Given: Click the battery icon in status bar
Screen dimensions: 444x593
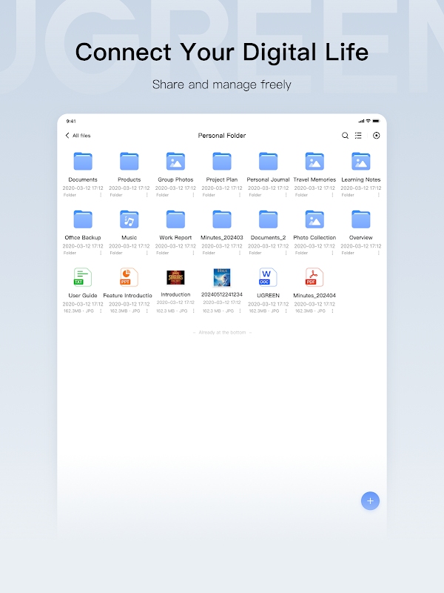Looking at the screenshot, I should pos(376,121).
